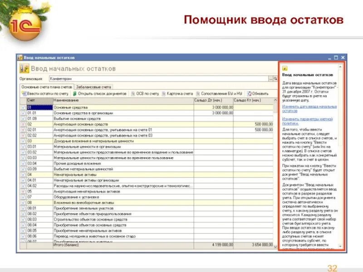Click row icon of account 02.01
Viewport: 363px width, 272px height.
click(23, 130)
